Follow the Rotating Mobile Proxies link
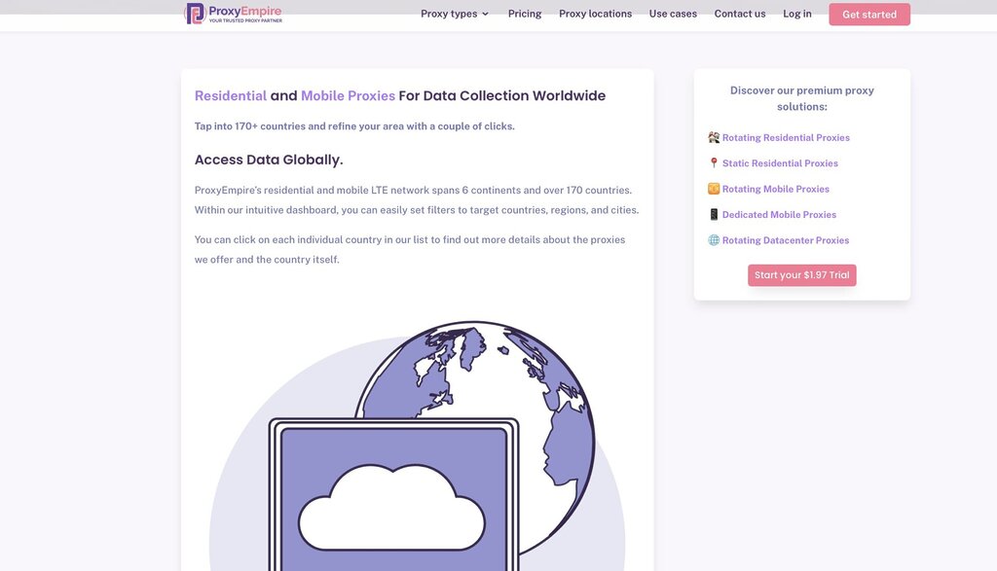 [776, 189]
